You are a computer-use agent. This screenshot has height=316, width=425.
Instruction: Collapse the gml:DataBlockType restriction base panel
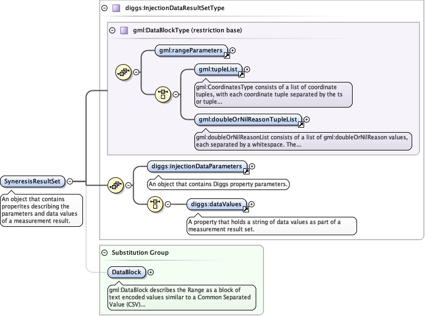pyautogui.click(x=112, y=30)
